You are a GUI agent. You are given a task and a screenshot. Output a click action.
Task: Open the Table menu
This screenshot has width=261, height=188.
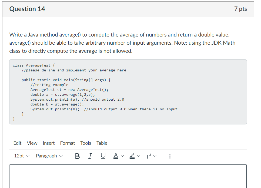tap(102, 143)
